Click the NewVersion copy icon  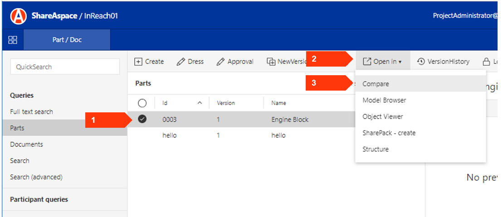tap(271, 62)
